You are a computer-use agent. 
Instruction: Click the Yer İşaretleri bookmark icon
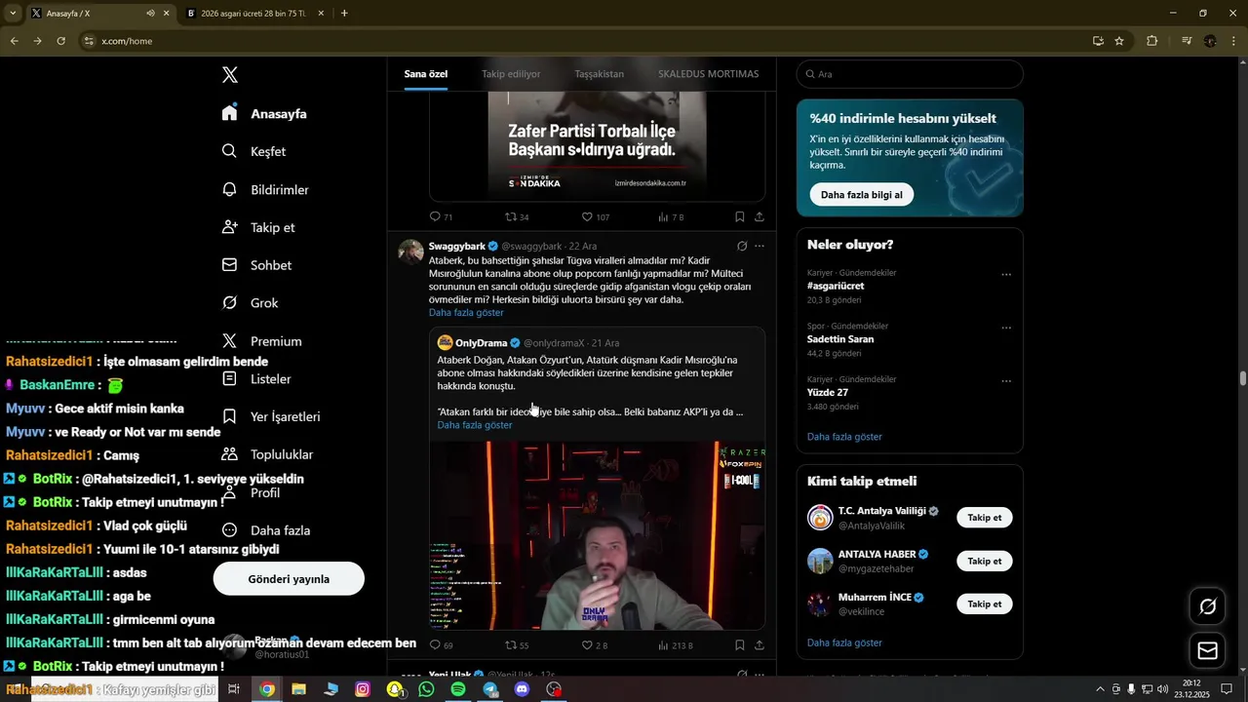(229, 416)
